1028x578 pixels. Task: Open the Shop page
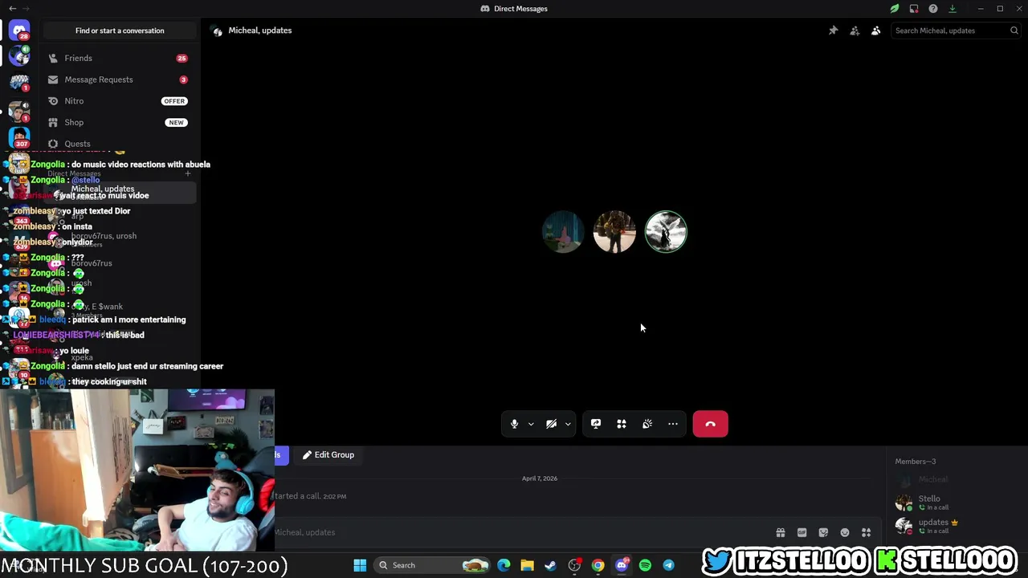tap(119, 122)
